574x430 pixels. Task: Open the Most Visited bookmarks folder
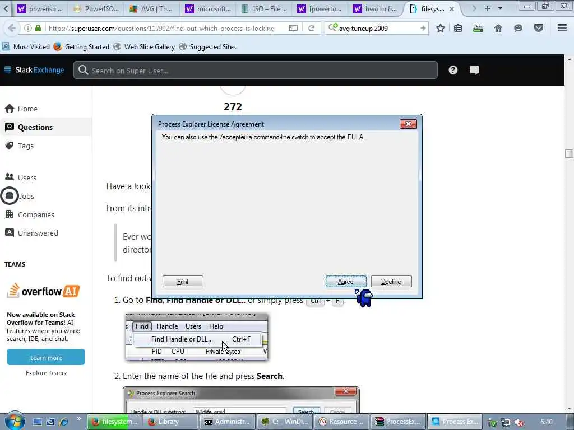click(x=26, y=47)
